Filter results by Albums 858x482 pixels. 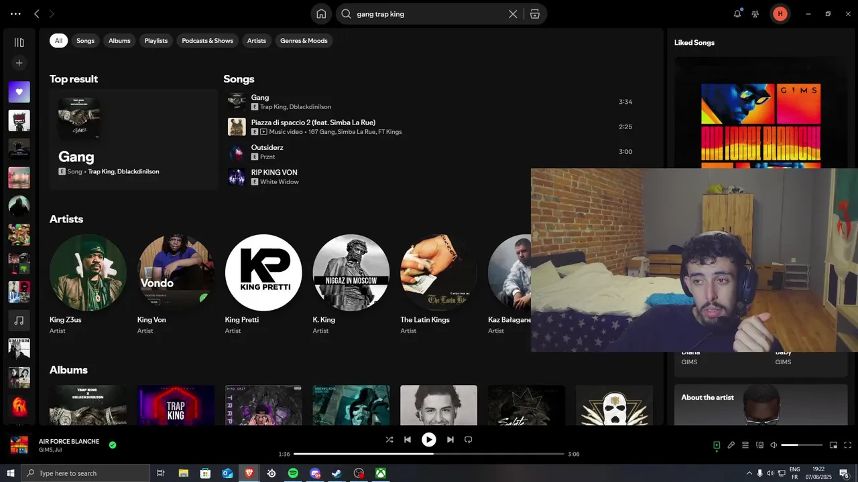(x=119, y=41)
